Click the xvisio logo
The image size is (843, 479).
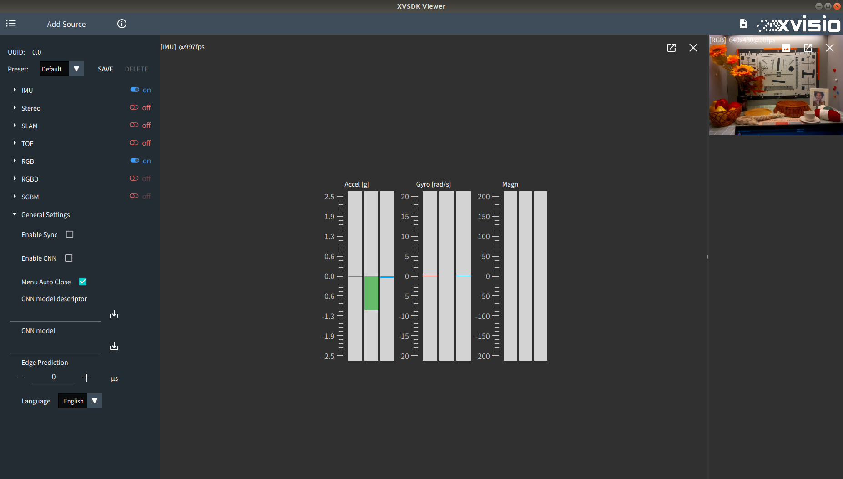tap(798, 24)
